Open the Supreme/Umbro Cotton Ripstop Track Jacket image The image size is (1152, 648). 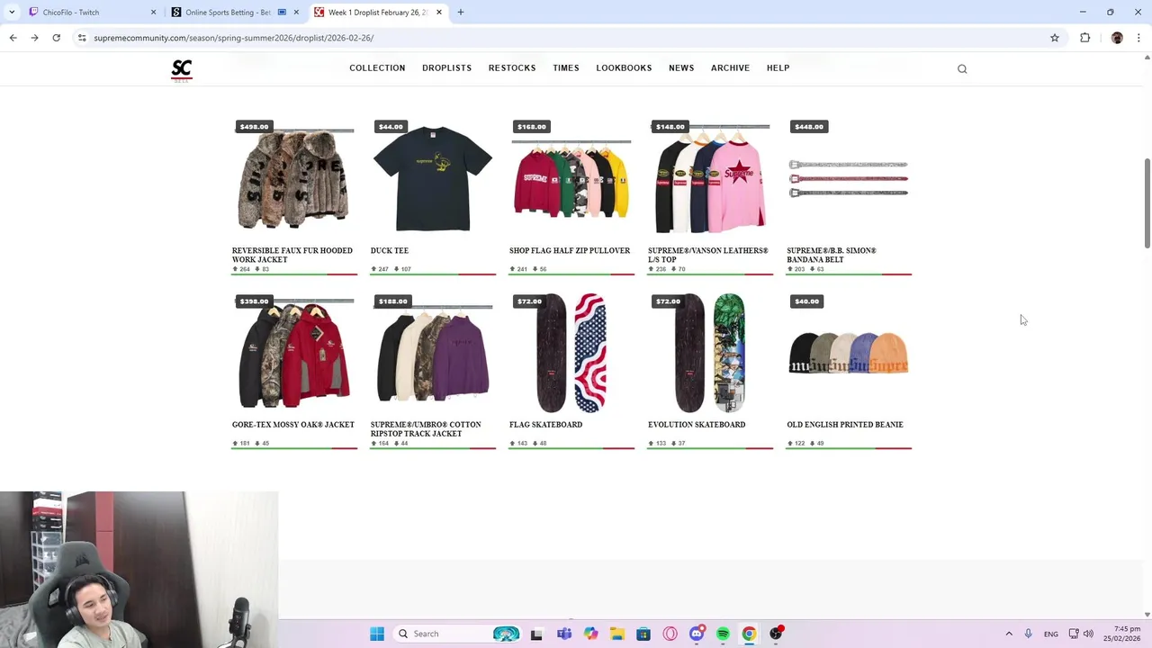point(433,354)
